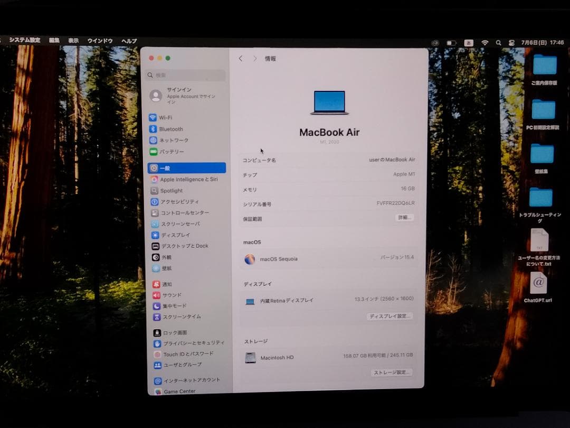The width and height of the screenshot is (570, 428).
Task: Open サウンド sound settings
Action: click(167, 295)
